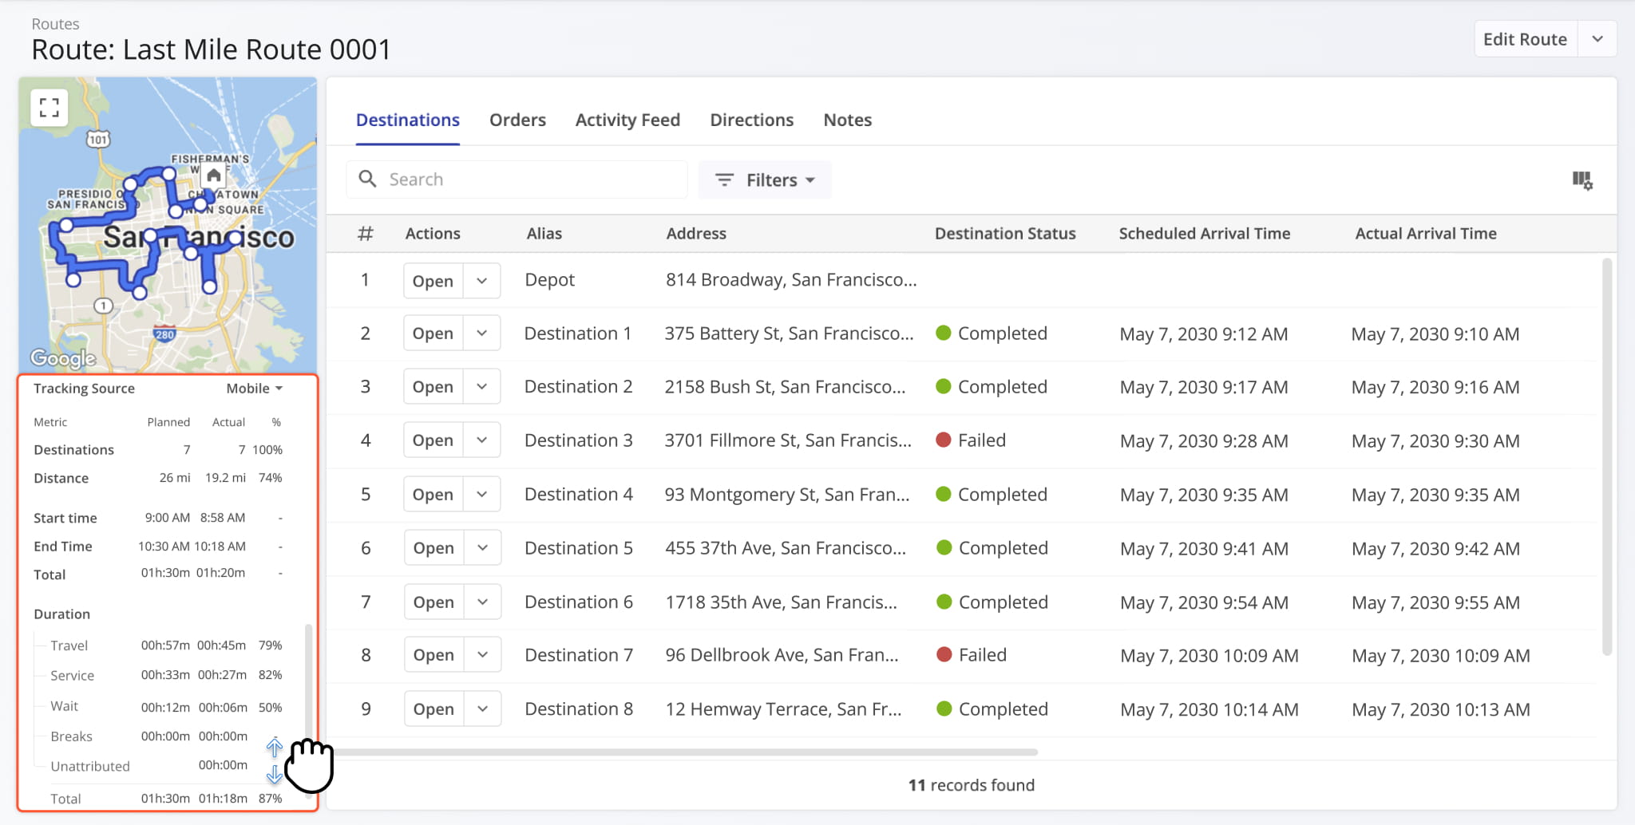Click the resize up arrow on summary panel
The image size is (1635, 825).
click(274, 747)
